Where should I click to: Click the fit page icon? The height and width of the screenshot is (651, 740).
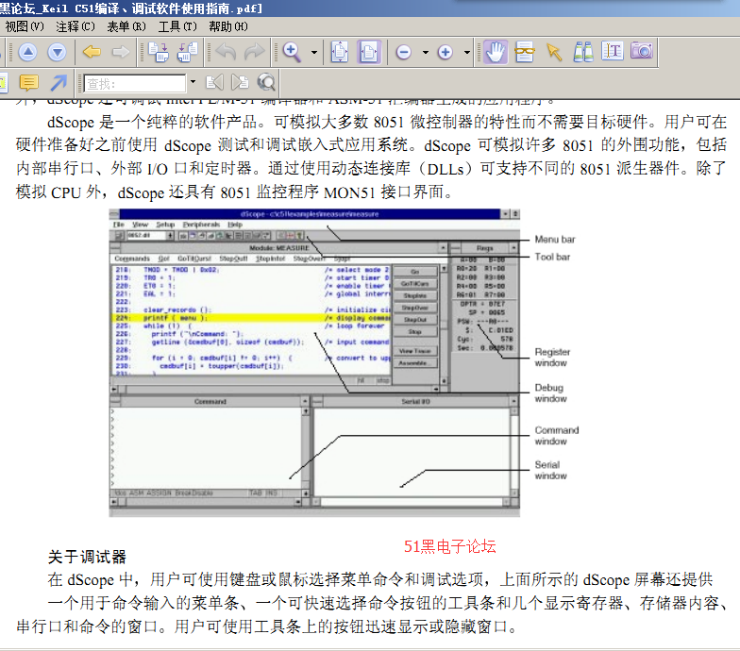pos(340,52)
